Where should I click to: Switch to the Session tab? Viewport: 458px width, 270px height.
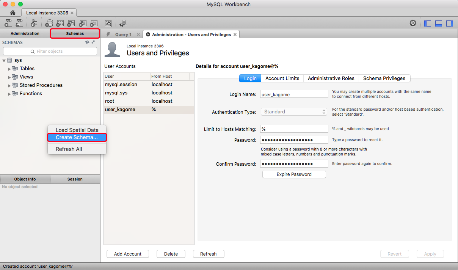click(x=75, y=179)
